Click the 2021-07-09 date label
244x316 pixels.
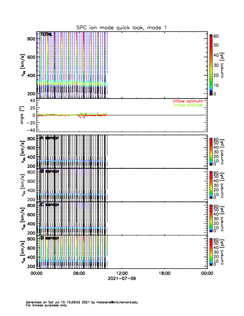122,278
